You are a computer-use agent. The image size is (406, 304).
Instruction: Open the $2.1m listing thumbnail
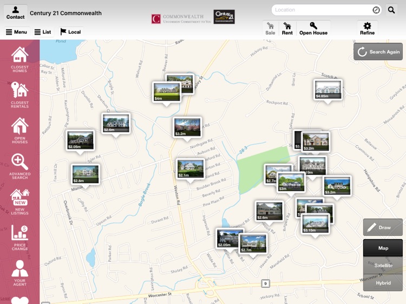191,169
